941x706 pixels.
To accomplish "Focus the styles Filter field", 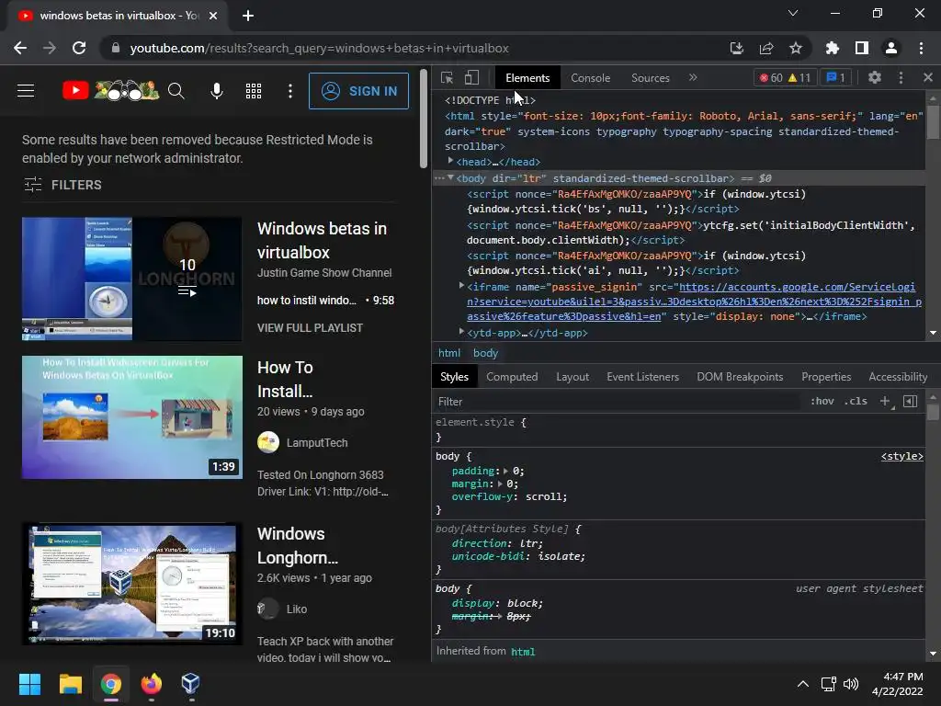I will [617, 402].
